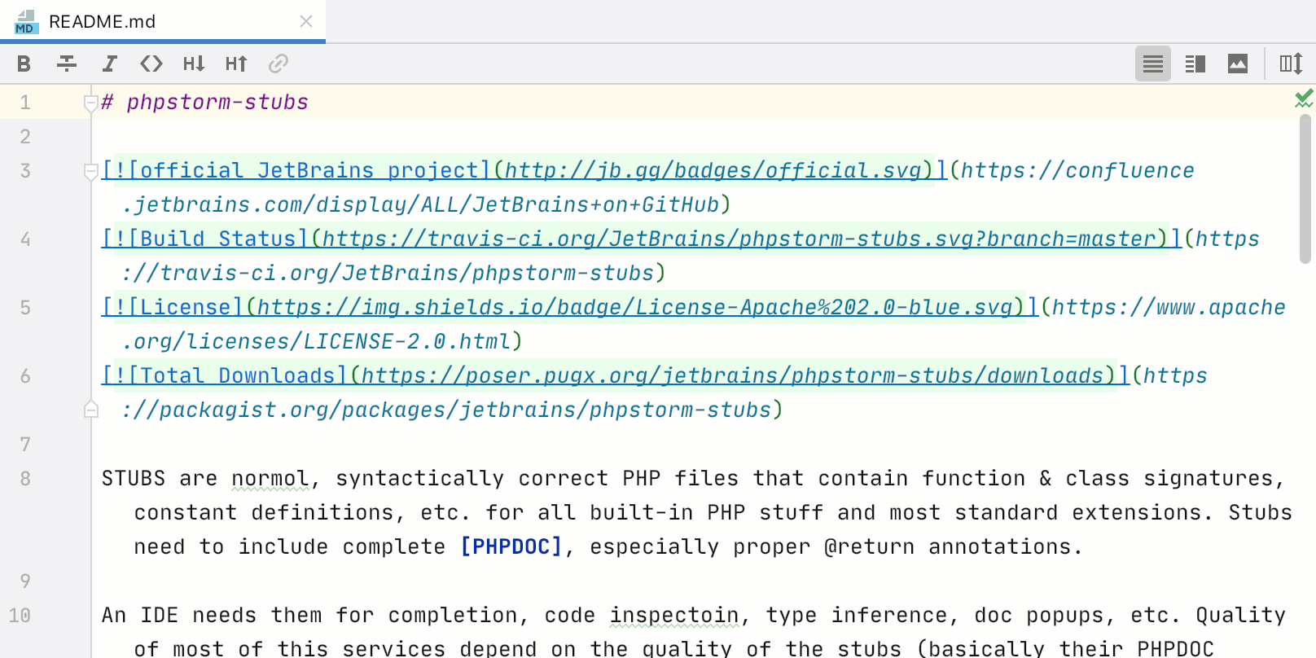Collapse the paragraph fold marker on line 3
The height and width of the screenshot is (658, 1316).
91,171
